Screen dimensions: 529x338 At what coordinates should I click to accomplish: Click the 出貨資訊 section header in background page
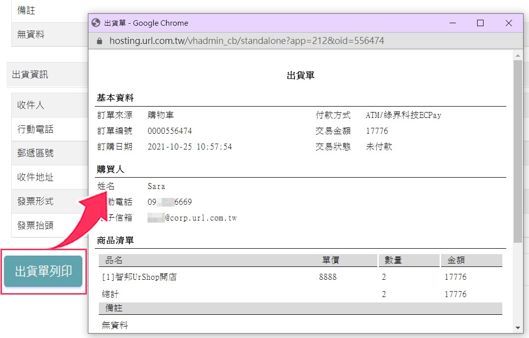click(30, 75)
